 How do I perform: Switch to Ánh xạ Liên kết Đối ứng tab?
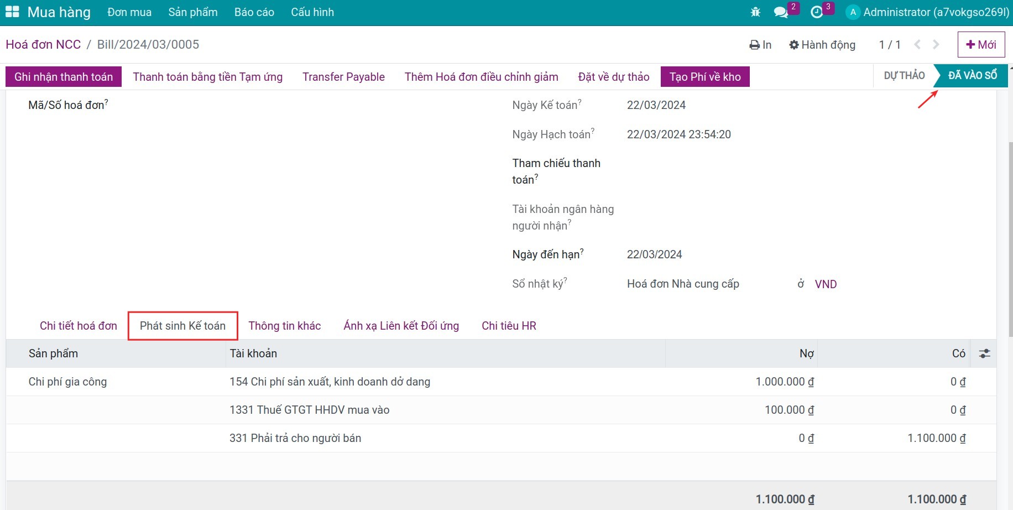(401, 326)
